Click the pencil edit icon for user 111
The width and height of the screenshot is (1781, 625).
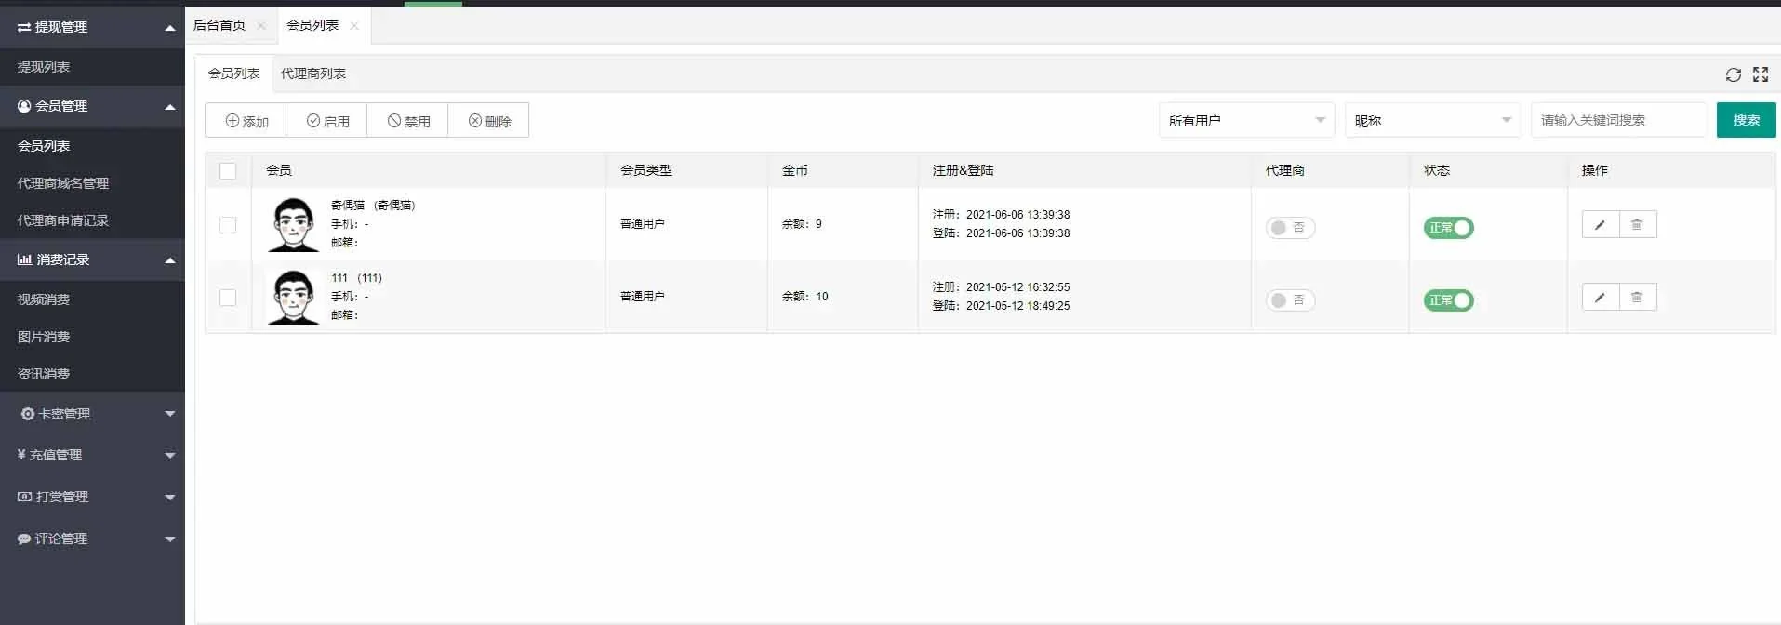1600,298
